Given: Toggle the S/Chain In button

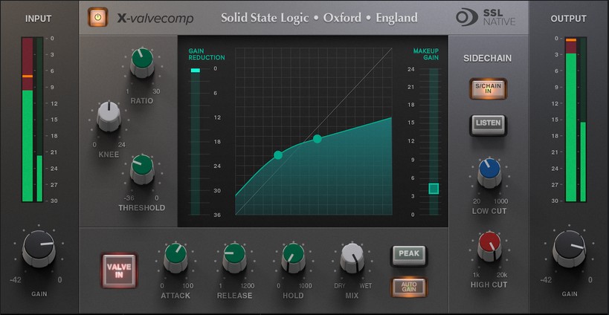Looking at the screenshot, I should (489, 89).
